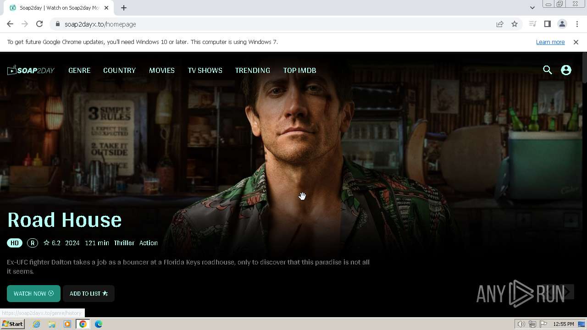The width and height of the screenshot is (587, 330).
Task: Open a new Chrome tab
Action: click(124, 8)
